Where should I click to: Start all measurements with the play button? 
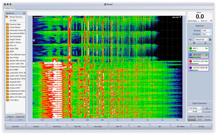(x=206, y=43)
